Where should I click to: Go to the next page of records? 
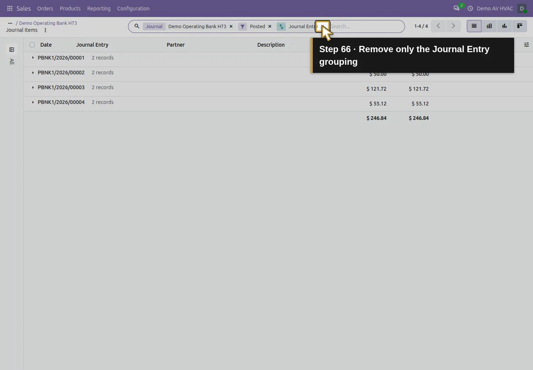pyautogui.click(x=453, y=26)
